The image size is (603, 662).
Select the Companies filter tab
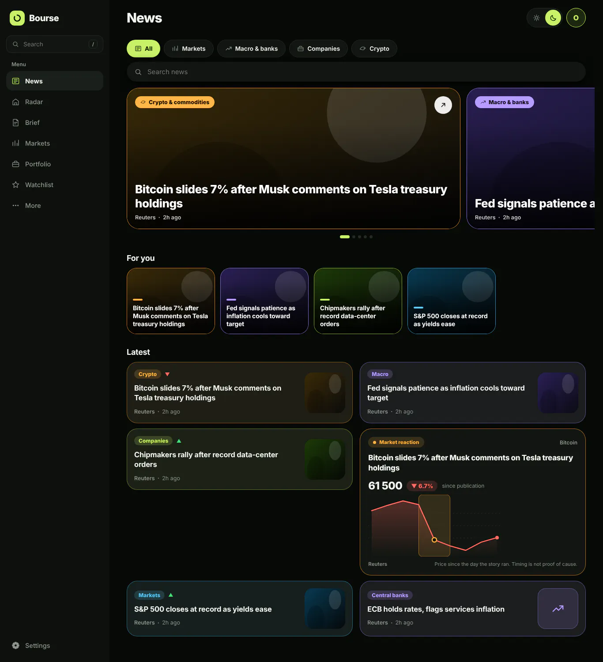pos(318,49)
